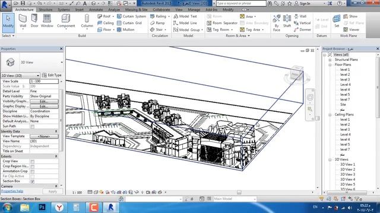
Task: Open the Collaborate ribbon tab
Action: tap(161, 9)
